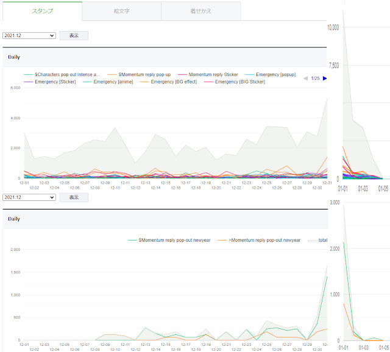Viewport: 390px width, 352px height.
Task: Click the 12-25 date label in lower chart
Action: (267, 345)
